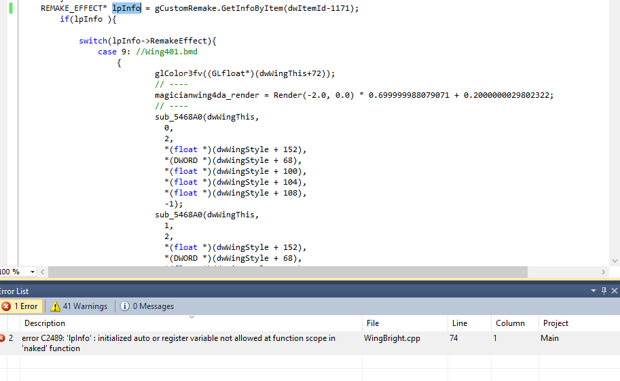620x381 pixels.
Task: Click the red error icon in the error row
Action: 1,338
